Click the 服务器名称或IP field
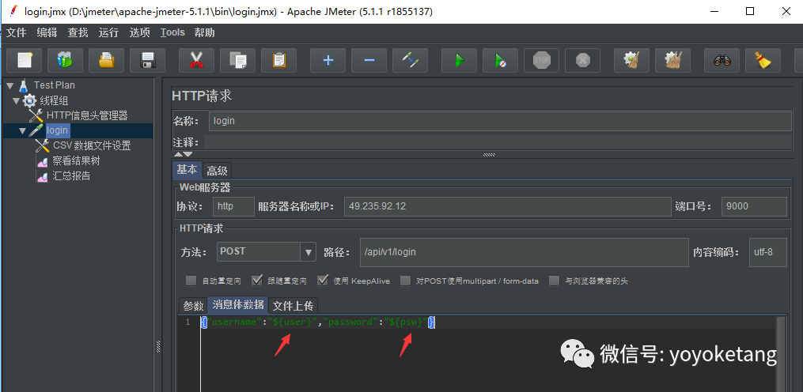The height and width of the screenshot is (392, 803). coord(507,206)
